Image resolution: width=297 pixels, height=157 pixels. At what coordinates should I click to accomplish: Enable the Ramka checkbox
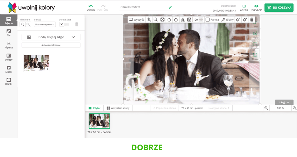pyautogui.click(x=207, y=20)
